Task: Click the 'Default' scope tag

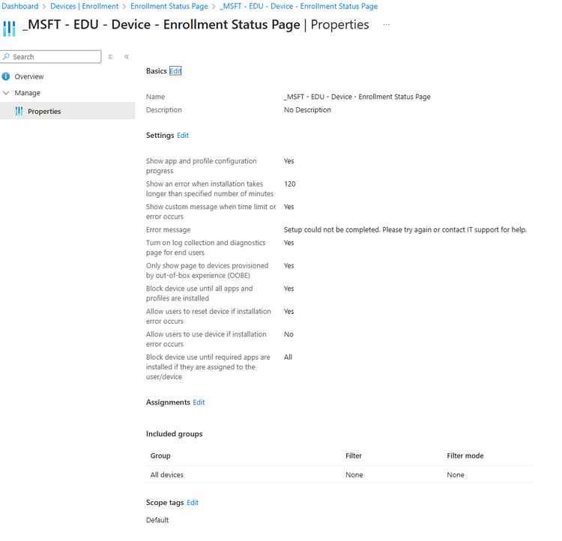Action: click(157, 520)
